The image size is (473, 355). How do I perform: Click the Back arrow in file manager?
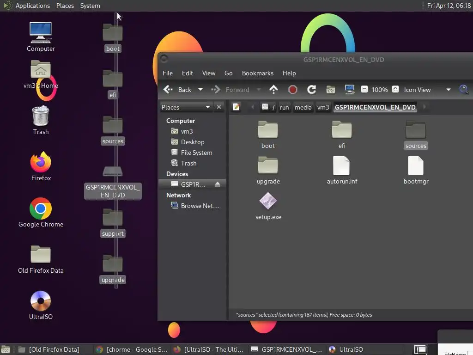coord(168,89)
